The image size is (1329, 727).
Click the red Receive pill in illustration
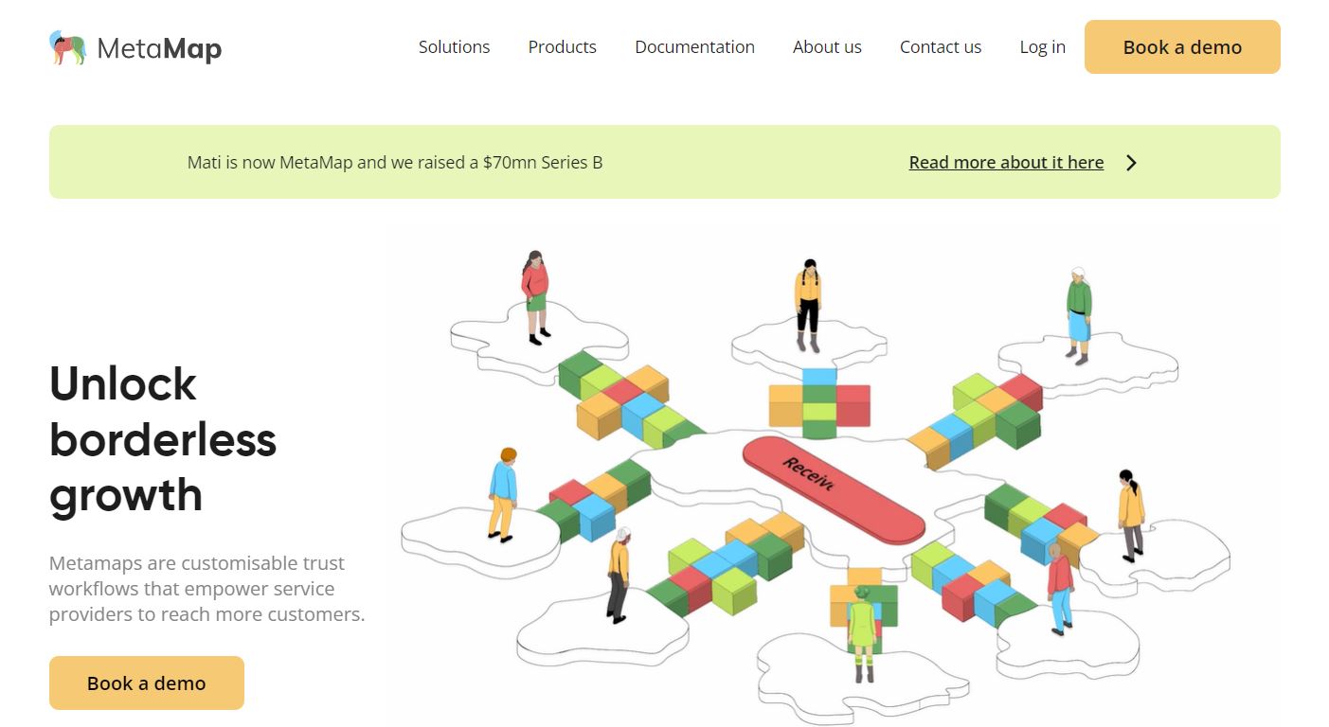click(x=833, y=490)
